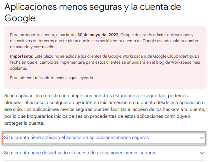This screenshot has width=208, height=162.
Task: Click the word 'adelante.' in the notice
Action: point(19,68)
